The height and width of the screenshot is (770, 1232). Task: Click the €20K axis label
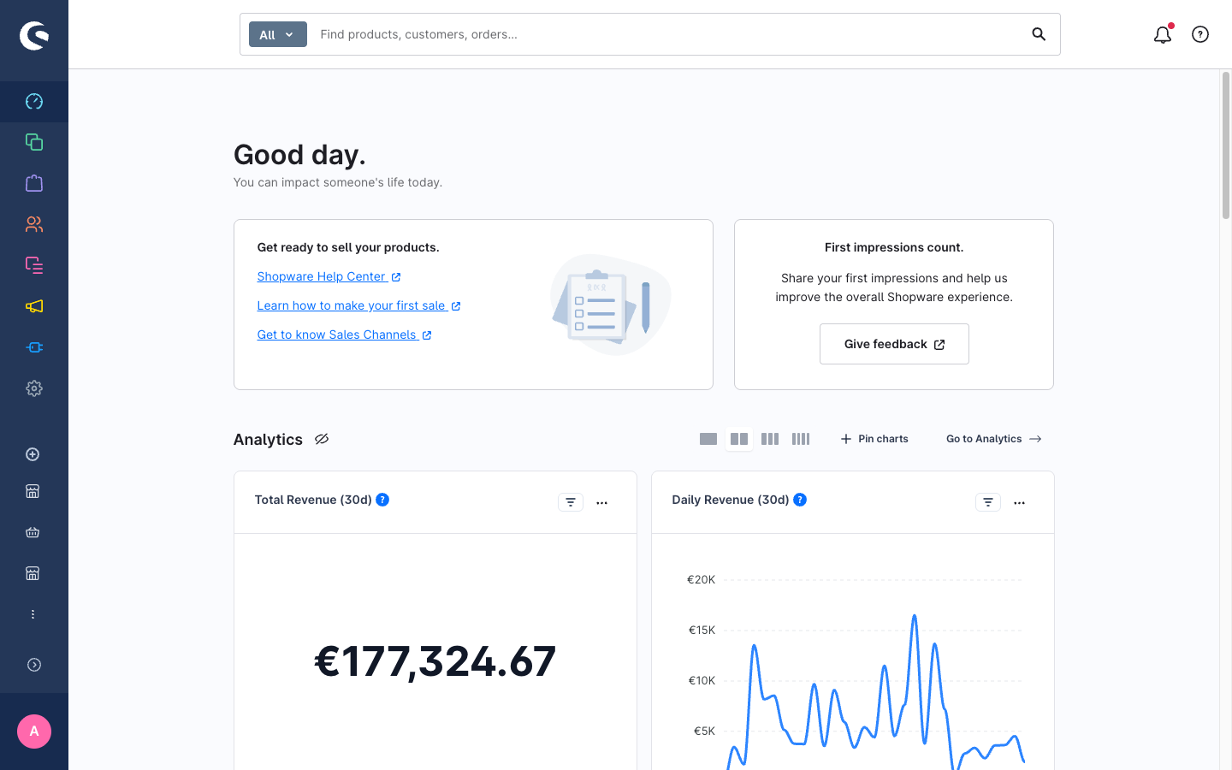click(701, 580)
